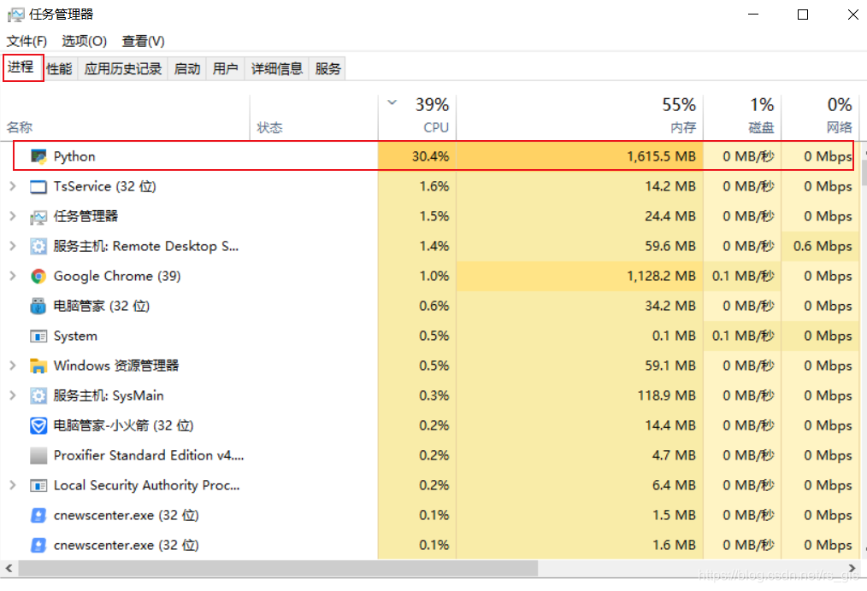Click the 电脑管家 (32 位) icon
Viewport: 867px width, 591px height.
38,306
